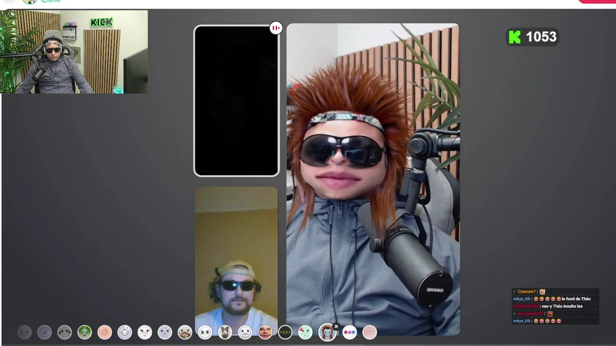Screen dimensions: 616x346
Task: Click the streamer facecam in top-left corner
Action: (74, 52)
